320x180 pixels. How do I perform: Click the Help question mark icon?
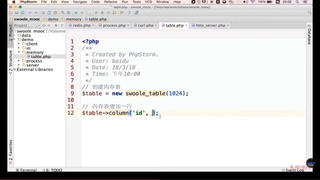pos(129,12)
